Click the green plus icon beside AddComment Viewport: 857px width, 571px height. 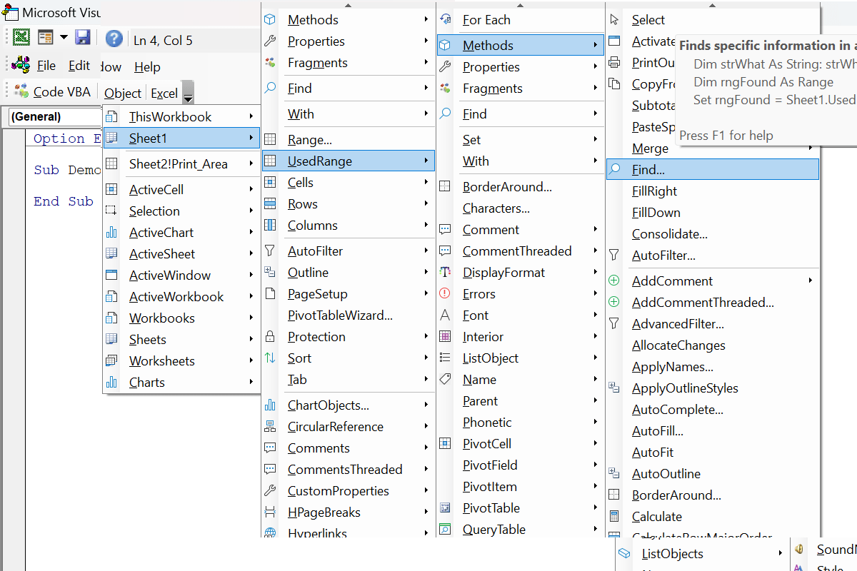coord(614,281)
